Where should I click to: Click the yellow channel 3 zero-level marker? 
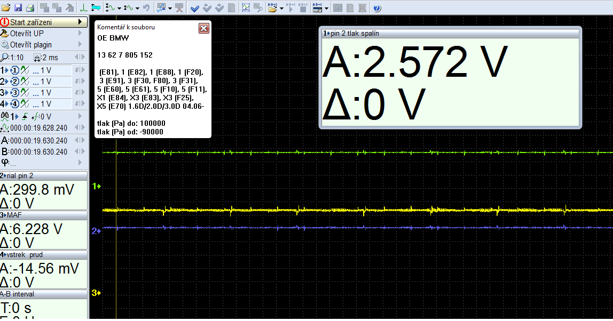(96, 293)
